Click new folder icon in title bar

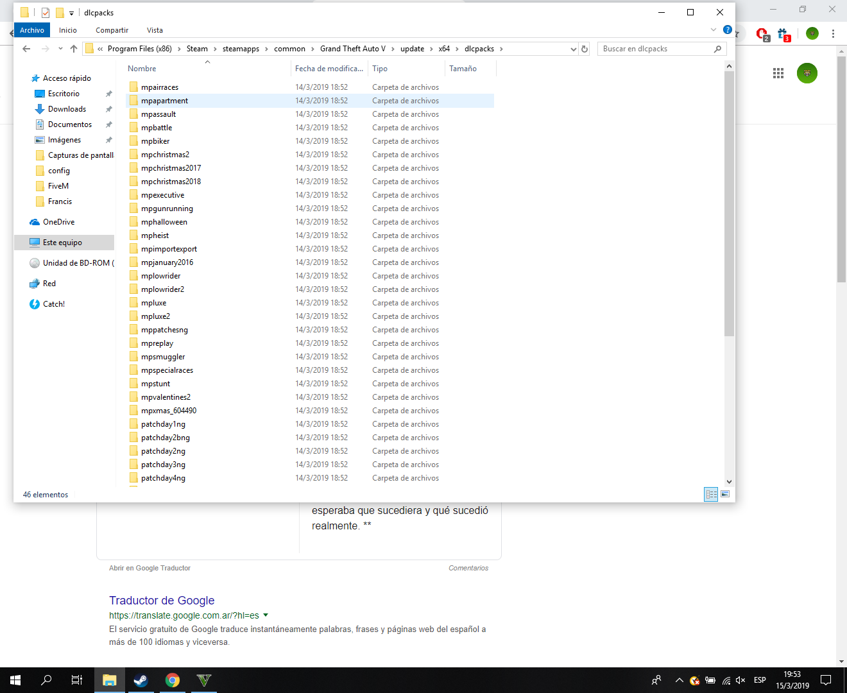tap(60, 13)
